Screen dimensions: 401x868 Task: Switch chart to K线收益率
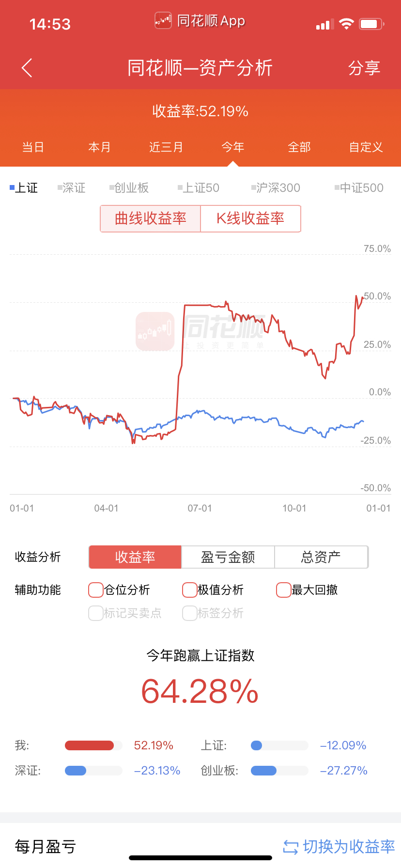(x=250, y=218)
